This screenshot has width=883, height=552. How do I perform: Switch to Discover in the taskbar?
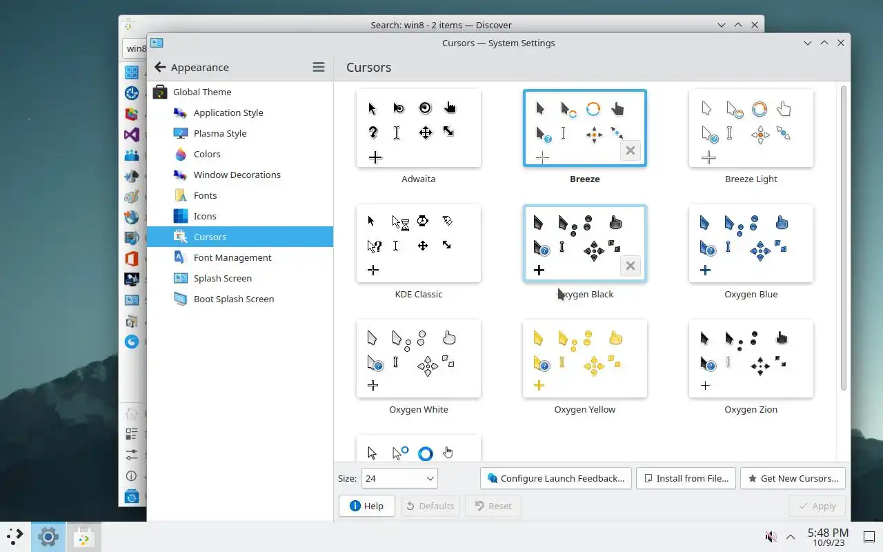tap(84, 536)
